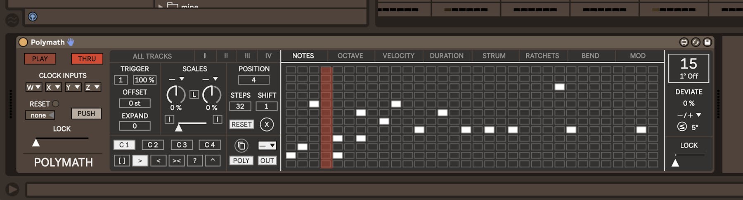Toggle the PLAY button
Viewport: 743px width, 200px height.
coord(40,59)
